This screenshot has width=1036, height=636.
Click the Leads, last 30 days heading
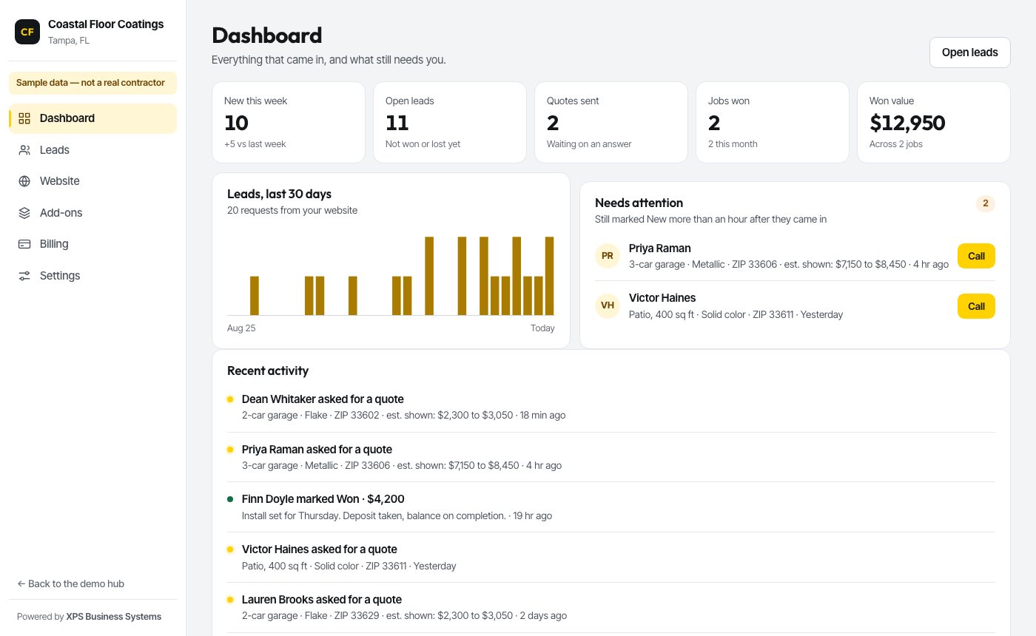(279, 194)
